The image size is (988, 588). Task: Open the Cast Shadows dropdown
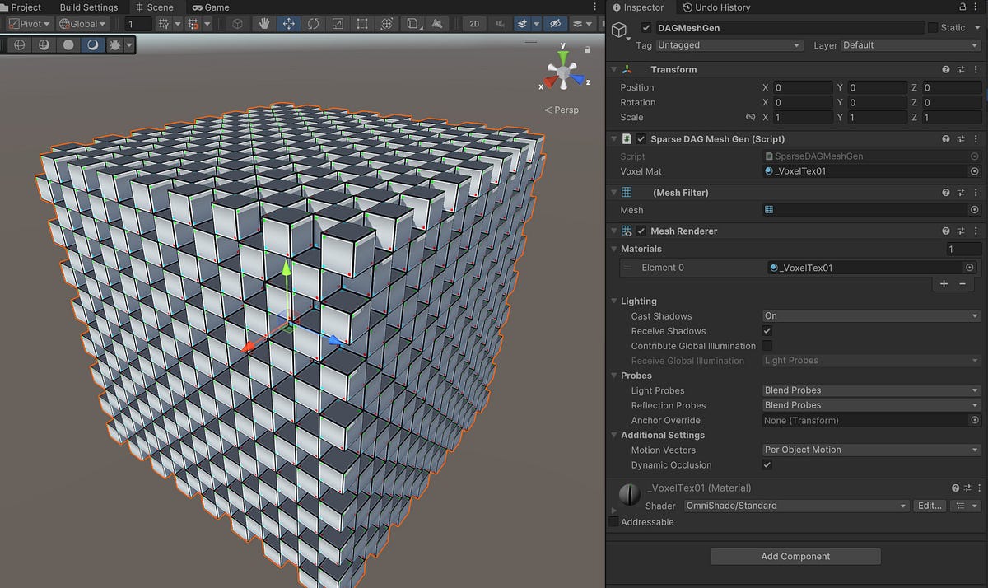click(871, 316)
